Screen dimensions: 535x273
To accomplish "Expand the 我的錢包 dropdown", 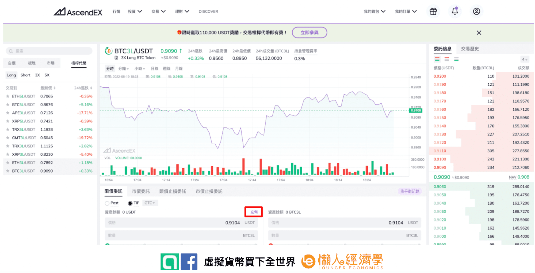I will coord(374,12).
